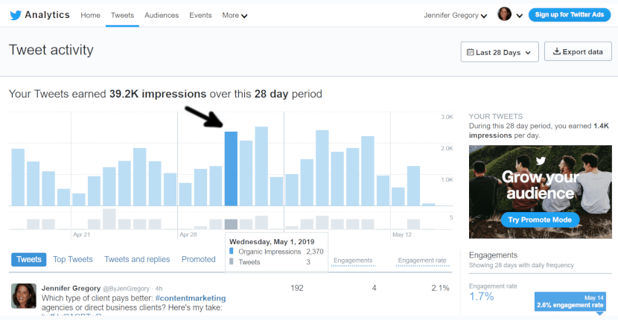Image resolution: width=618 pixels, height=320 pixels.
Task: Click the Twitter bird in the Grow your audience ad
Action: [x=540, y=161]
